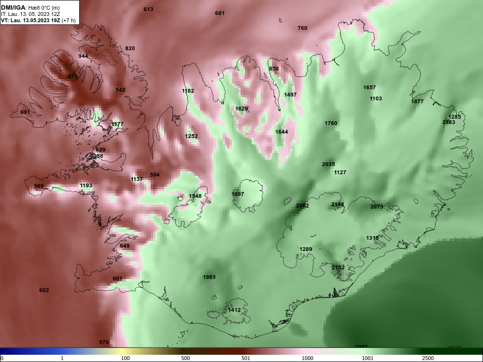Image resolution: width=483 pixels, height=362 pixels.
Task: Click the 944 height value
Action: [83, 56]
